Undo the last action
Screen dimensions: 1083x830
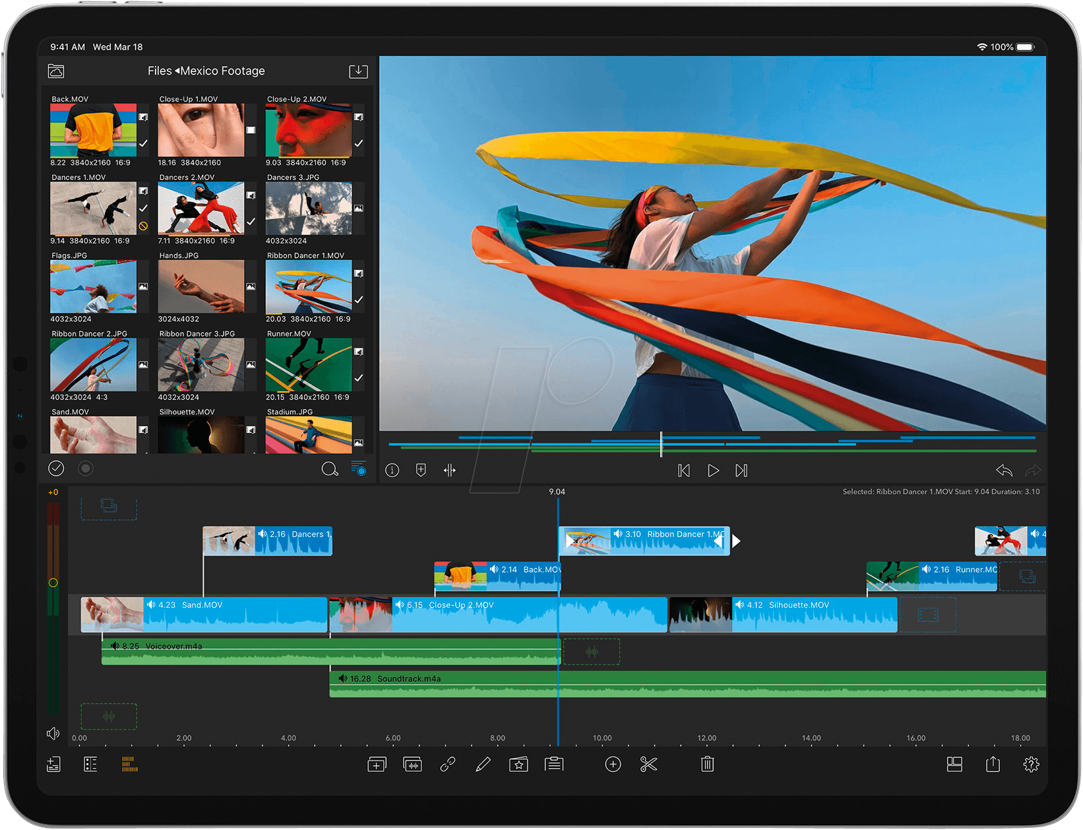1004,470
